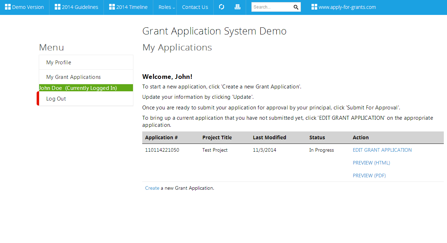
Task: Focus the Search text field
Action: click(271, 7)
